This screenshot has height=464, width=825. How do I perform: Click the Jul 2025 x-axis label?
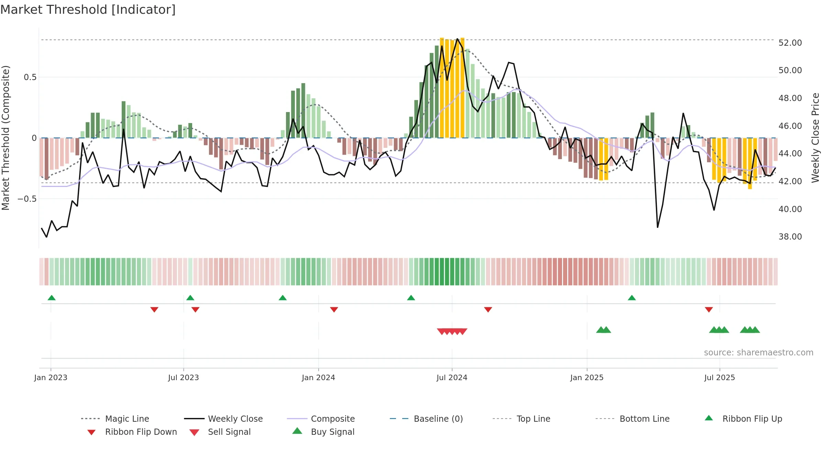[x=719, y=377]
